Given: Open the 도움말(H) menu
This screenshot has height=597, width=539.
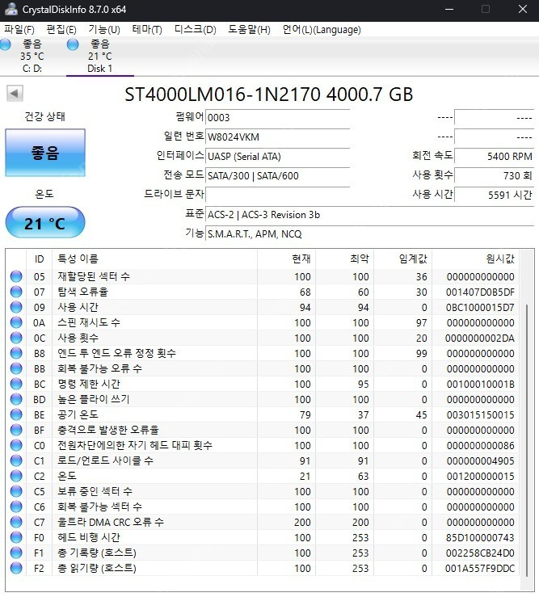Looking at the screenshot, I should (x=249, y=30).
